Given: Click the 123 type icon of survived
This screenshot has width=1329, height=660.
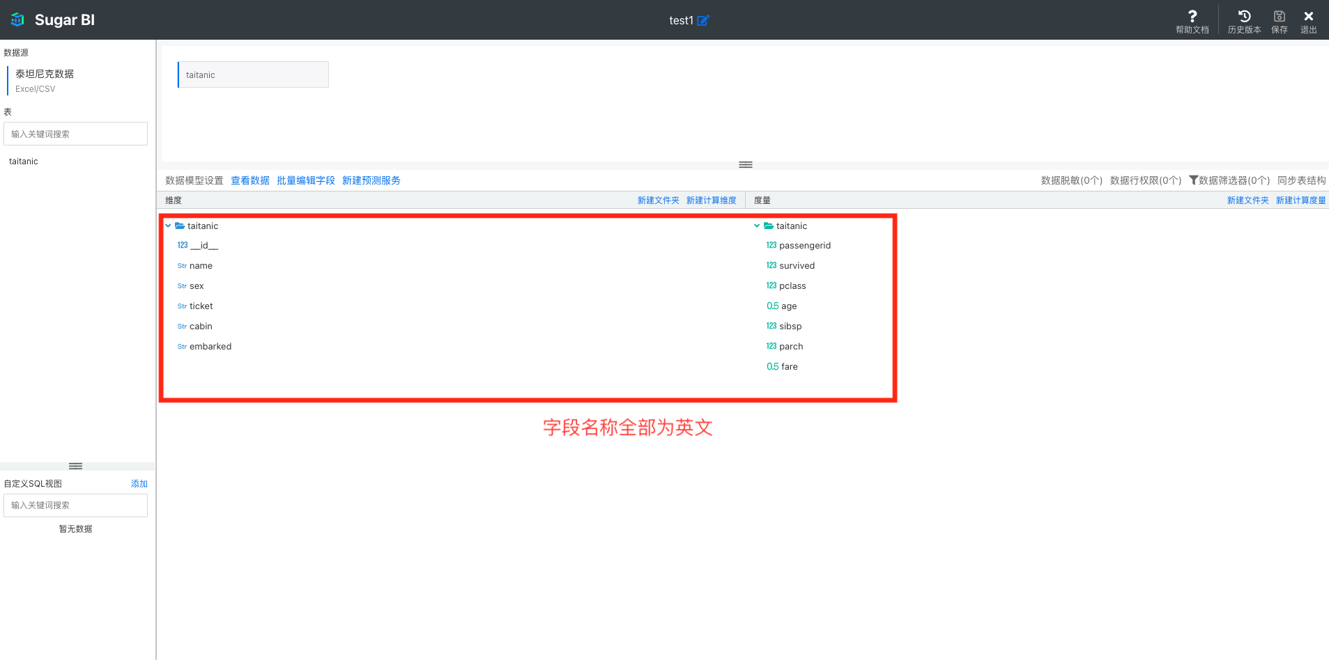Looking at the screenshot, I should coord(771,265).
